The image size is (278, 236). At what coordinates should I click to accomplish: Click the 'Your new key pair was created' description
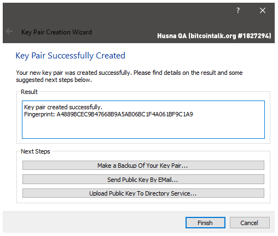coord(129,73)
